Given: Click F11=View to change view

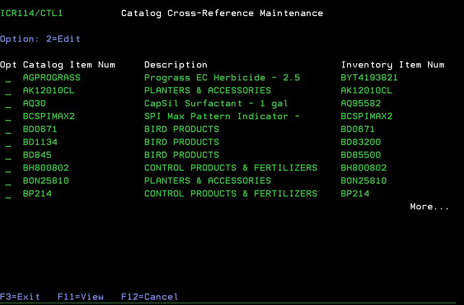Looking at the screenshot, I should click(80, 297).
